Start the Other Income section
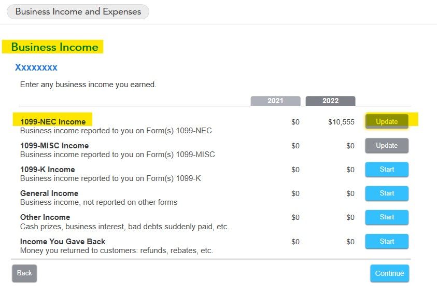437x307 pixels. [387, 217]
